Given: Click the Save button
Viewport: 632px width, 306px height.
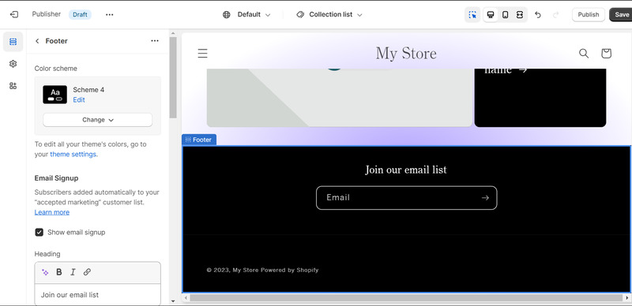Looking at the screenshot, I should point(621,14).
